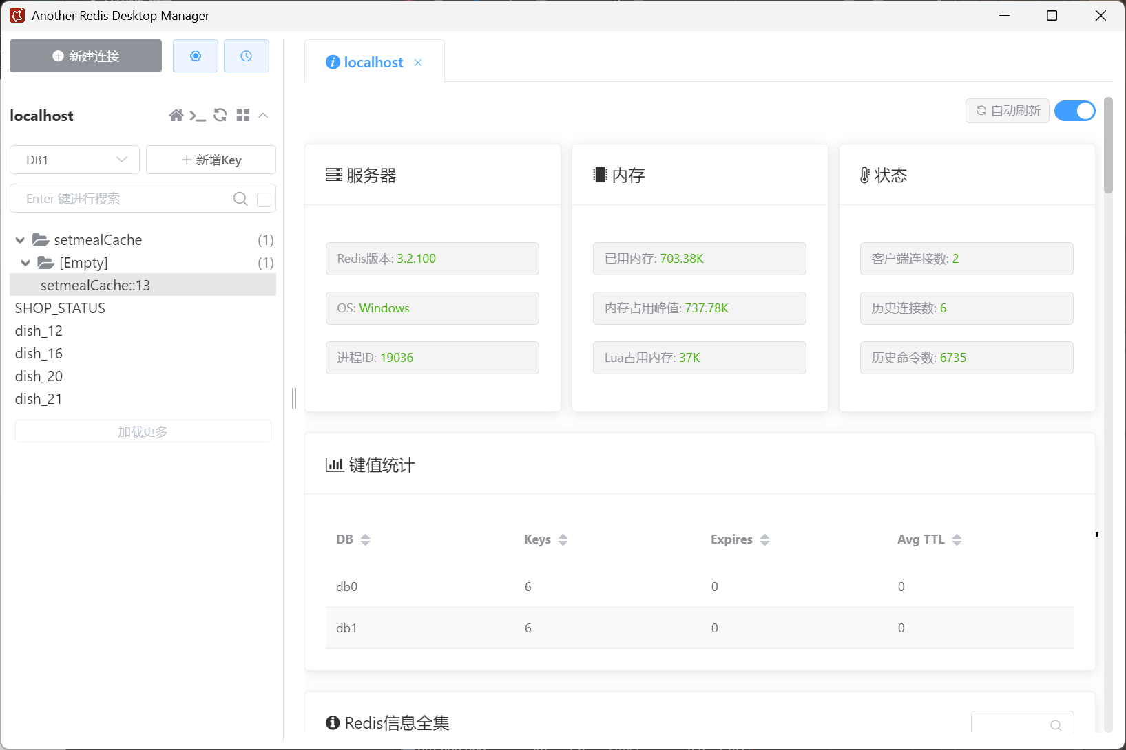Check the exact-match search checkbox

(264, 200)
